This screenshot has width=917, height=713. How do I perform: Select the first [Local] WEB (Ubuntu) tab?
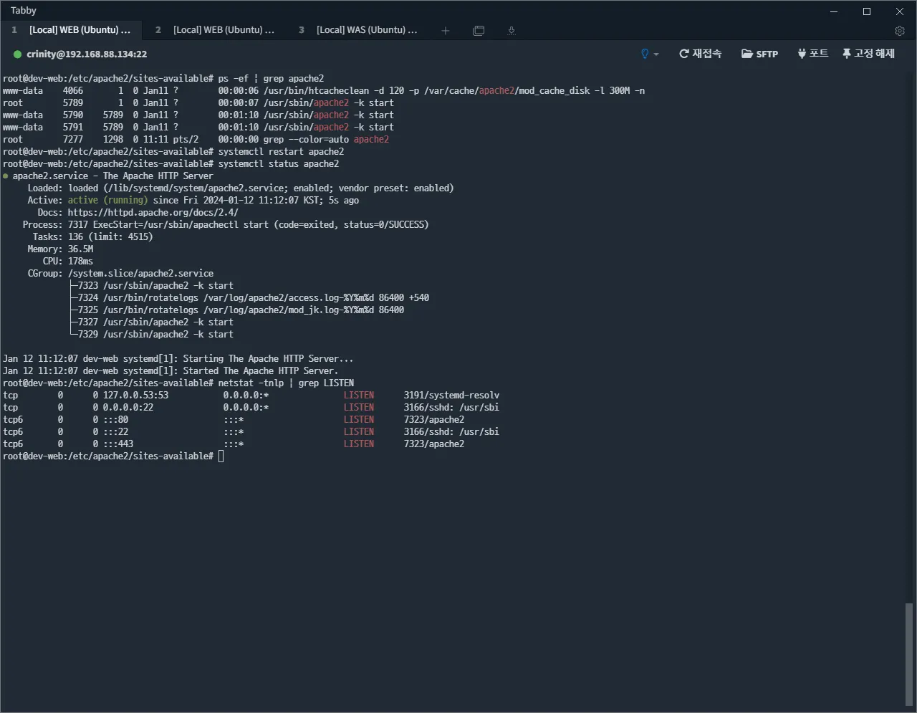(x=79, y=30)
